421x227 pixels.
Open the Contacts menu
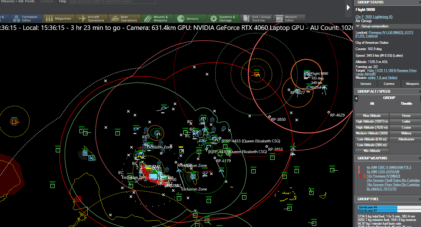tap(47, 1)
